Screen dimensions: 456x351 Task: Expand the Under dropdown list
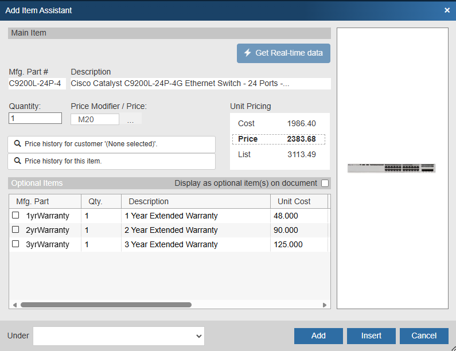pos(119,336)
